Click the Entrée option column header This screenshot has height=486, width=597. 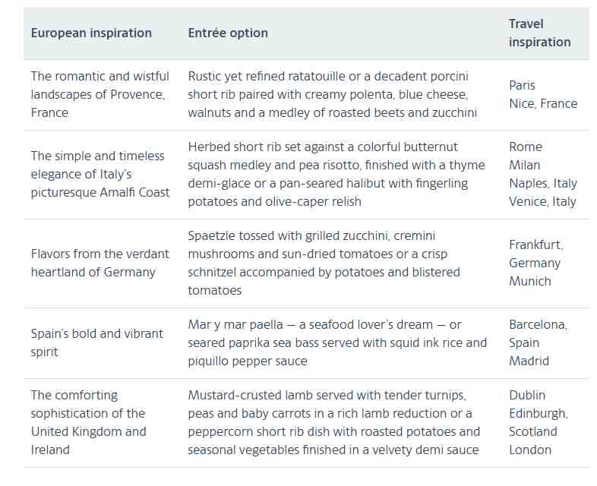[x=228, y=33]
